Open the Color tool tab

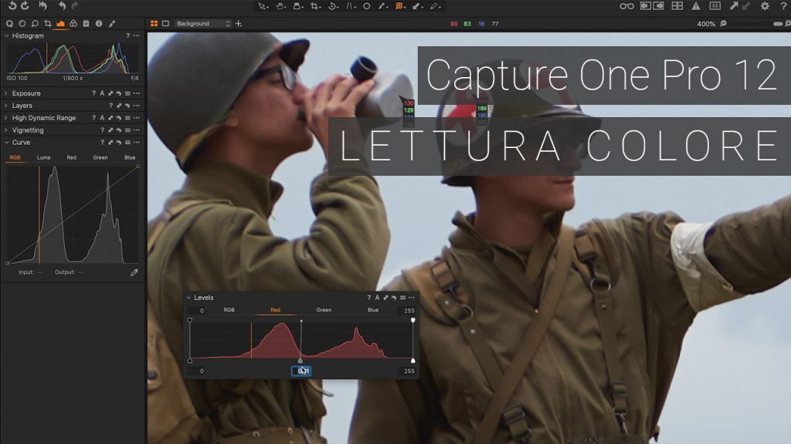pos(73,24)
